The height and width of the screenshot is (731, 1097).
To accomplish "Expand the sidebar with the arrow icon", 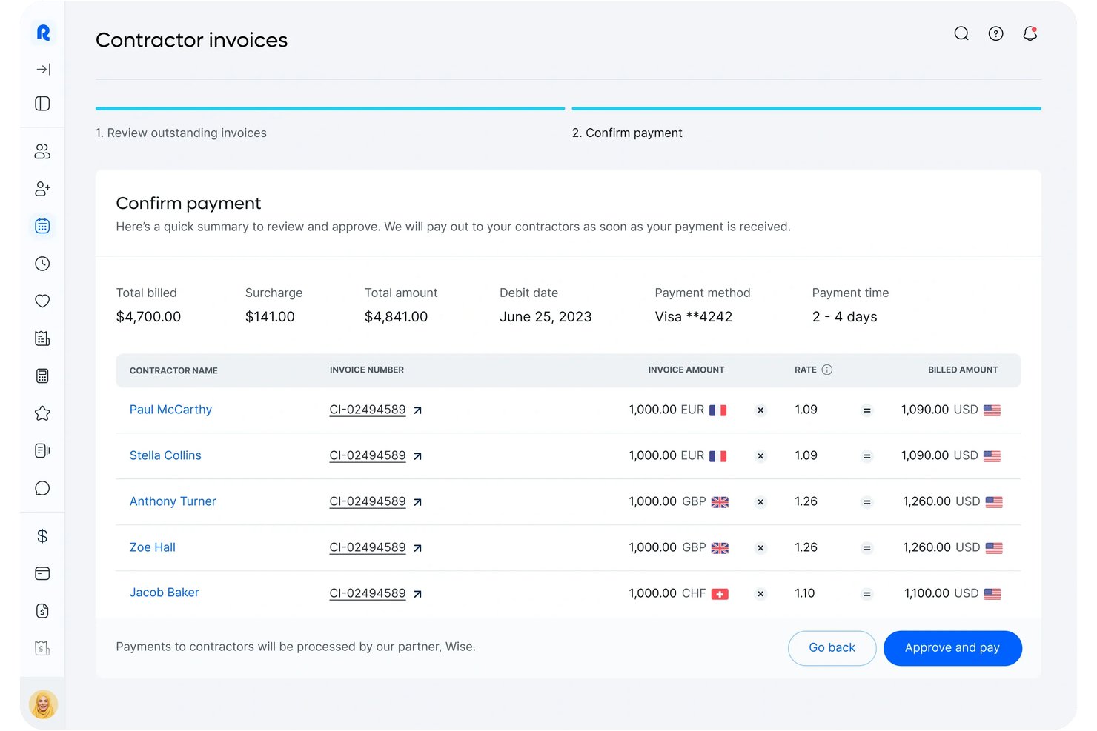I will (43, 70).
